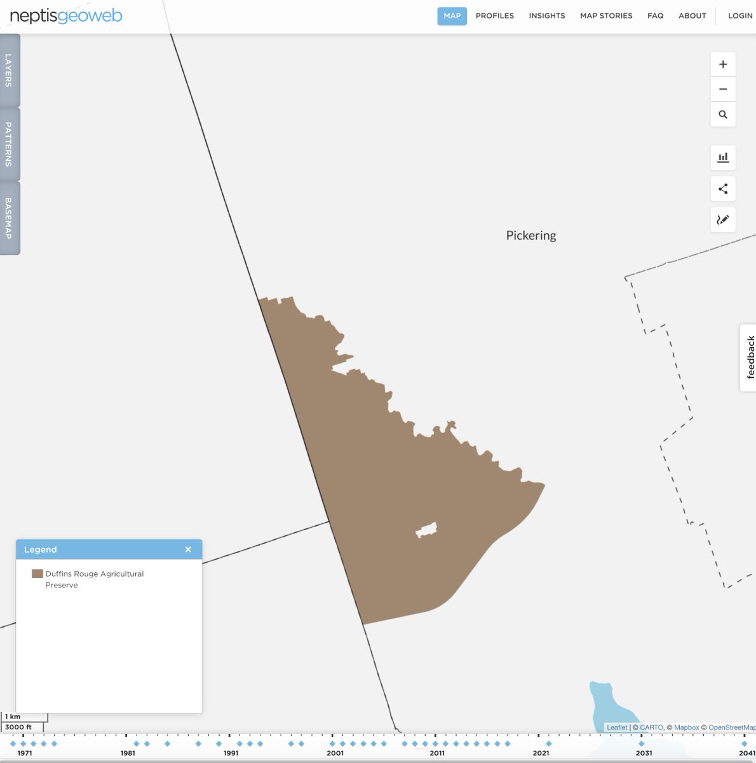Select the timeline marker above 2041
756x763 pixels.
click(744, 743)
